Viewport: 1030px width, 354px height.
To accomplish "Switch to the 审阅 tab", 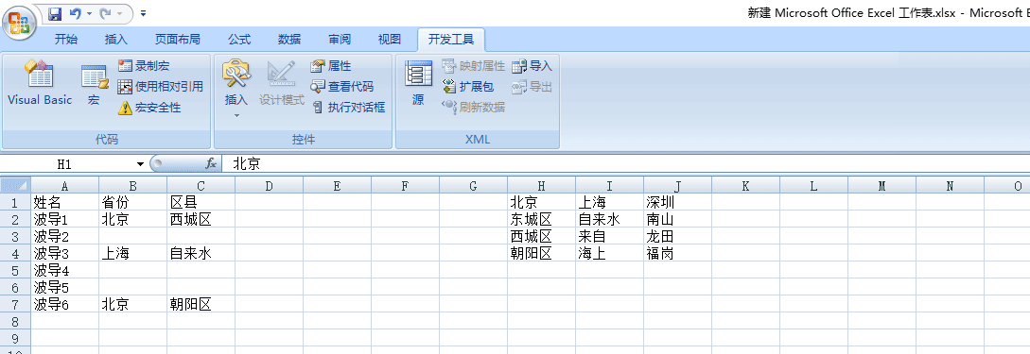I will point(340,40).
